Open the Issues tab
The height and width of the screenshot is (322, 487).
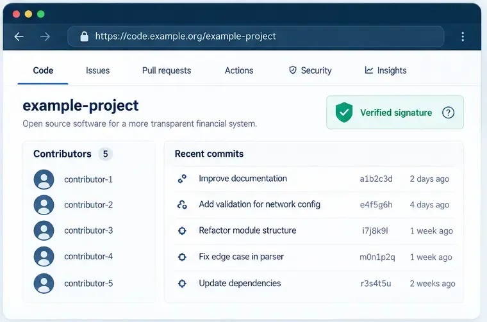point(97,70)
